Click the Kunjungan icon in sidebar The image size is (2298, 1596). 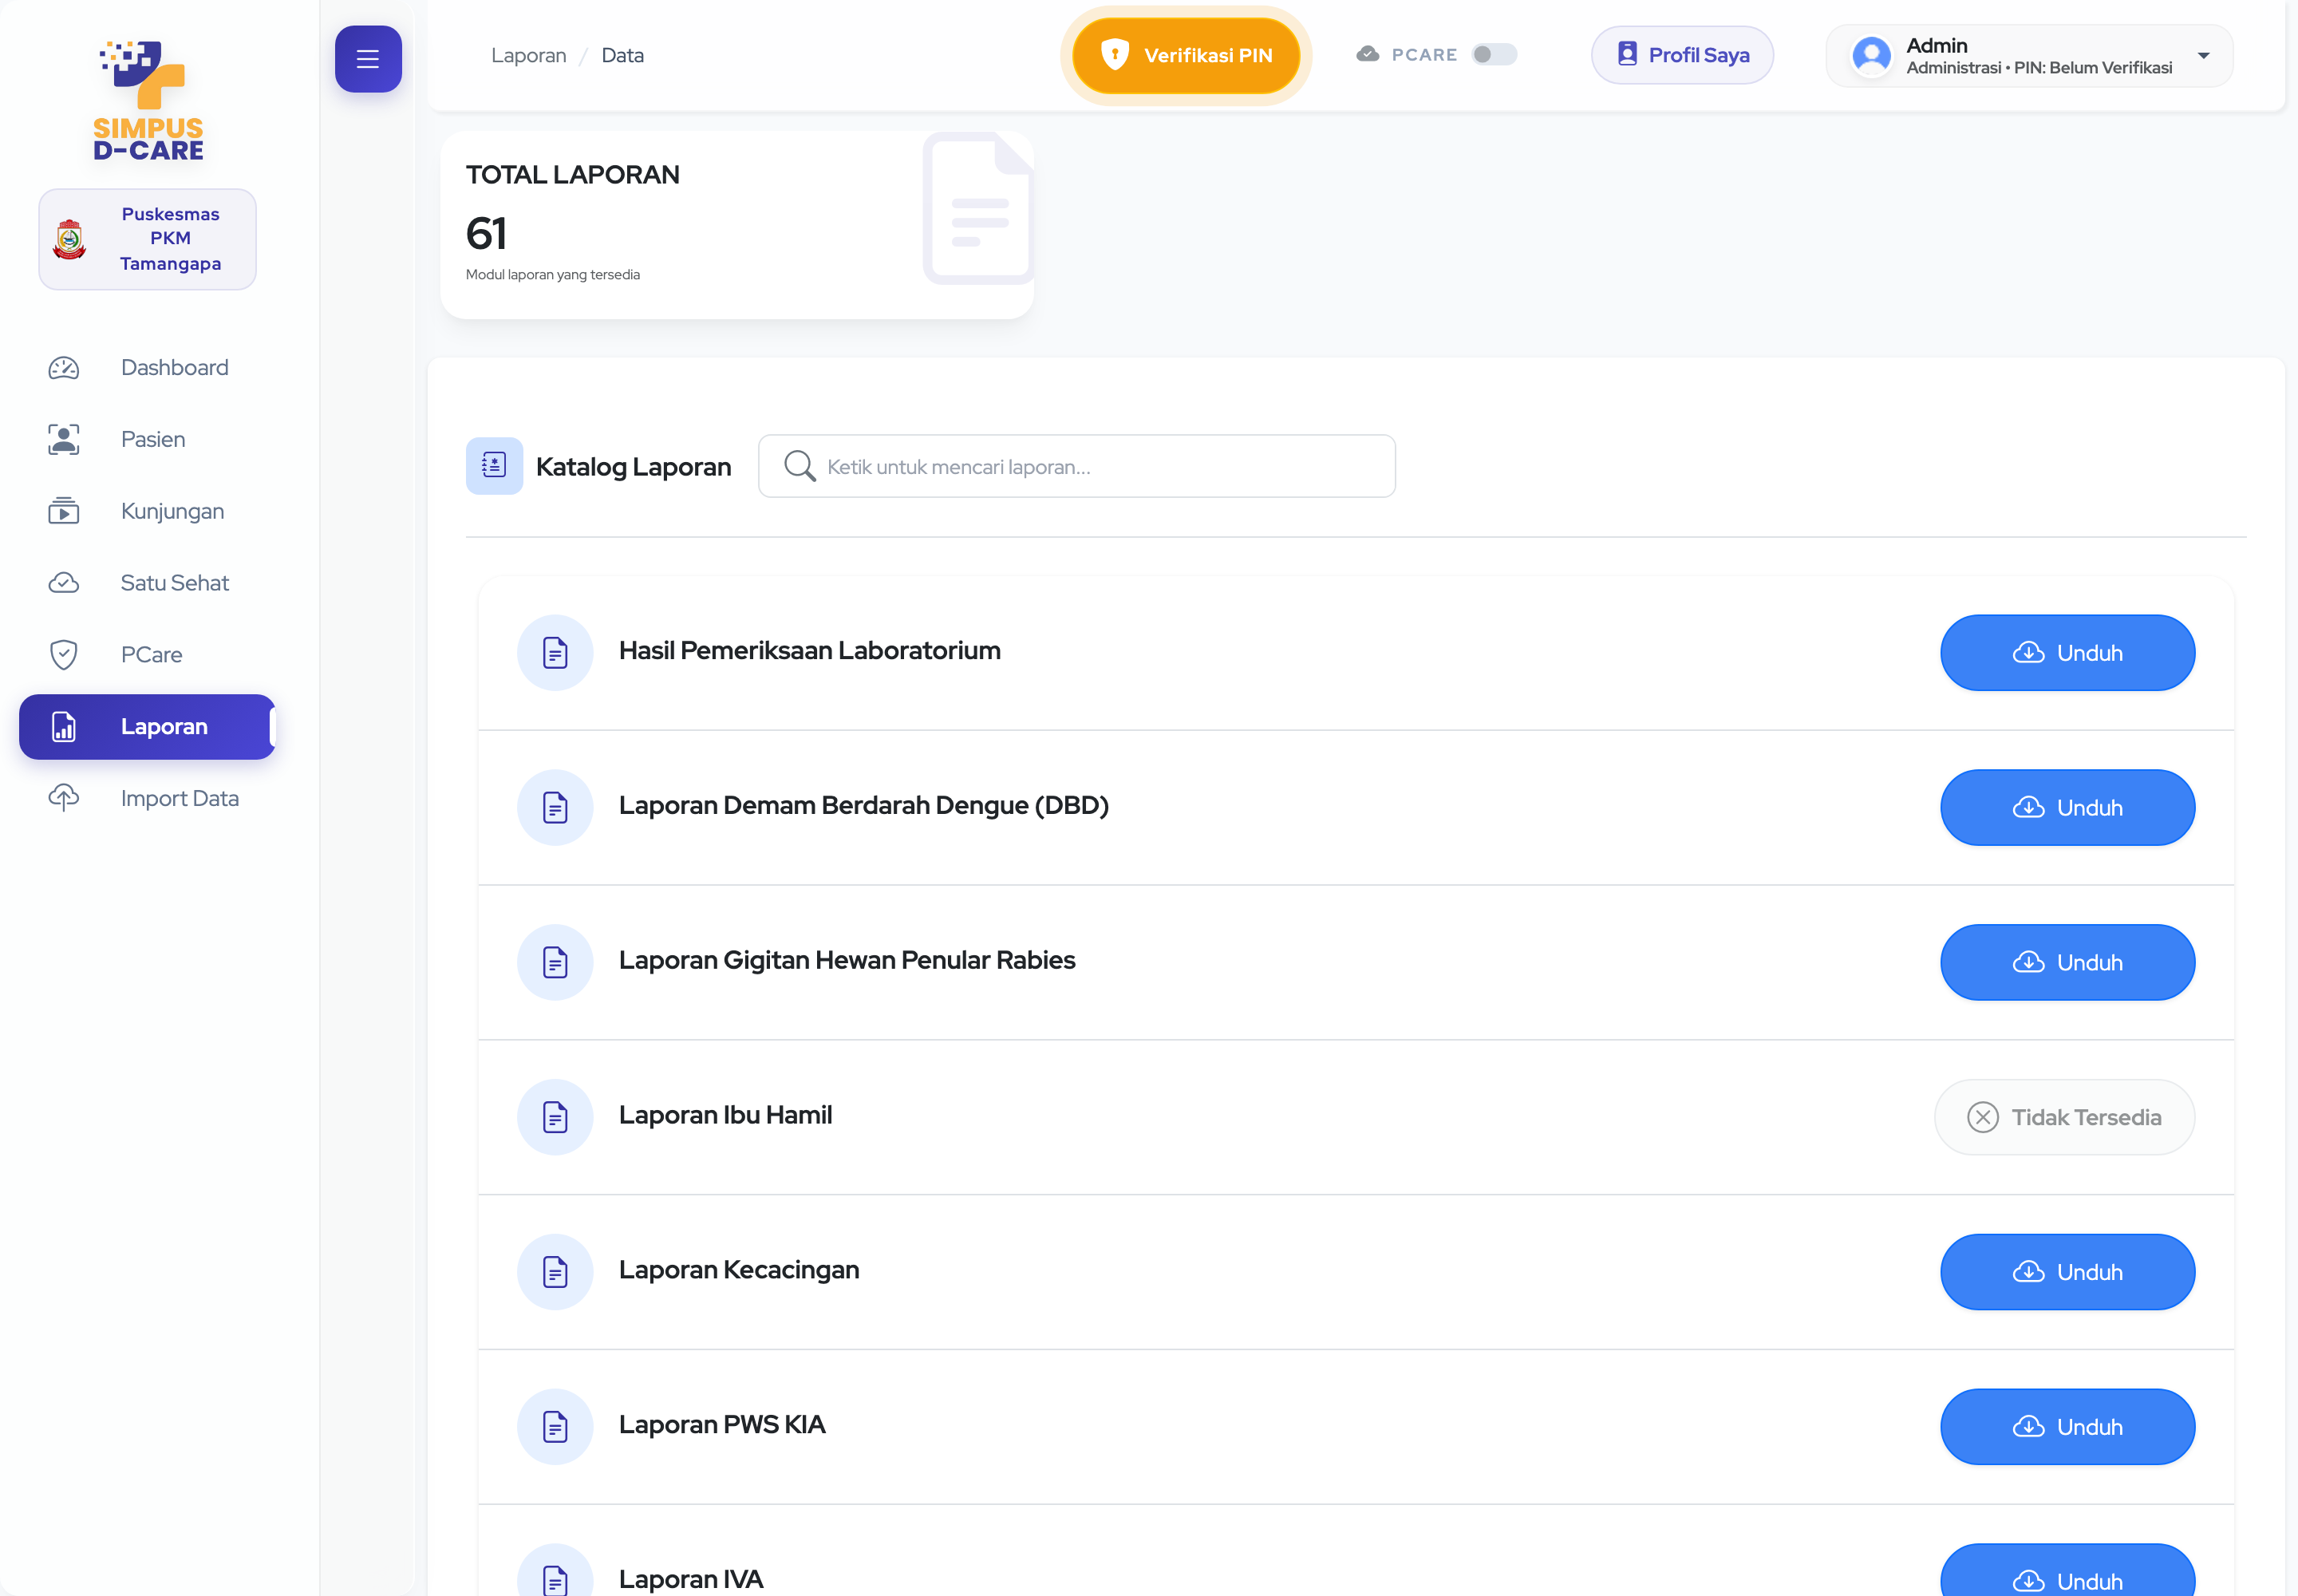click(64, 511)
